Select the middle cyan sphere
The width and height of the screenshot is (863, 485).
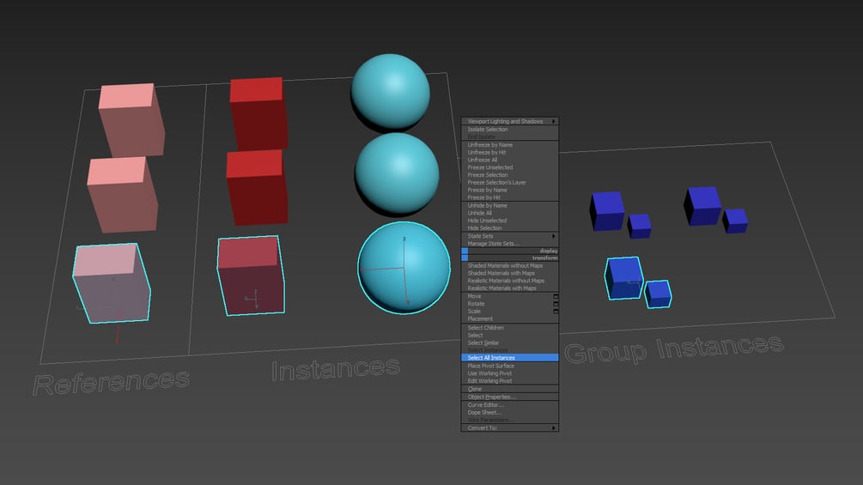pos(396,173)
